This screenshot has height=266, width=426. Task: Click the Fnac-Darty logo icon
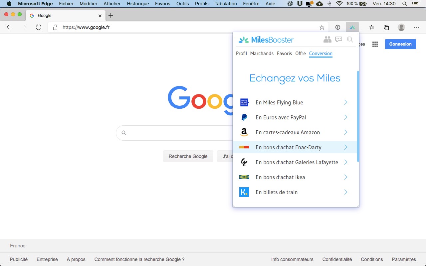coord(244,147)
